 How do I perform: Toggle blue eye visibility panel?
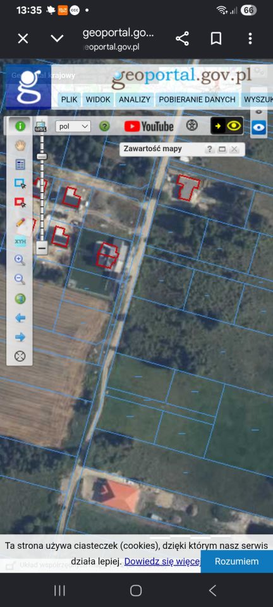click(x=258, y=127)
